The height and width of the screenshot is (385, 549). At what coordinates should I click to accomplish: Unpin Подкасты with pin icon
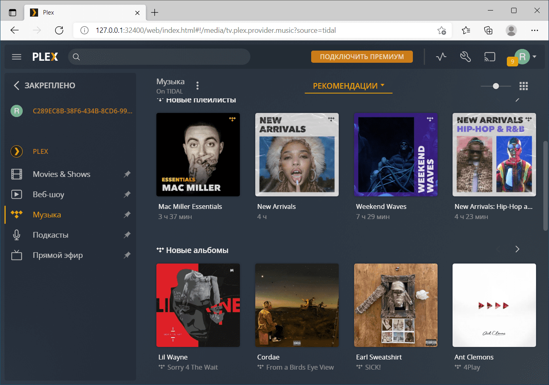127,235
